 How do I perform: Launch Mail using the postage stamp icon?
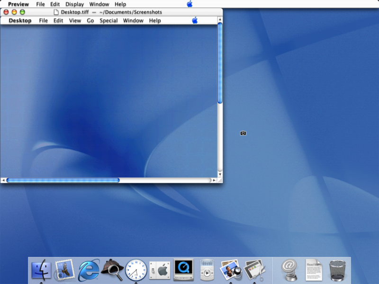65,269
